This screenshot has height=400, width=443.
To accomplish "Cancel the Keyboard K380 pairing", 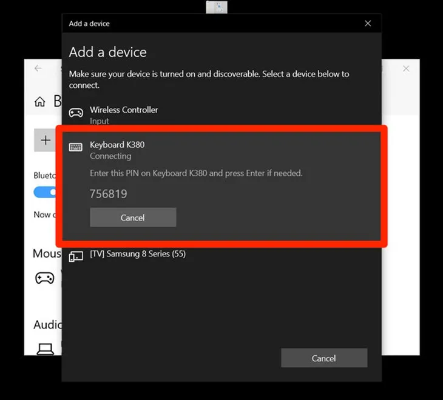I will [x=133, y=218].
